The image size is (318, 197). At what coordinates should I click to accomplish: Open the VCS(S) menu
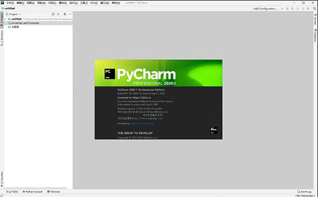tap(94, 3)
